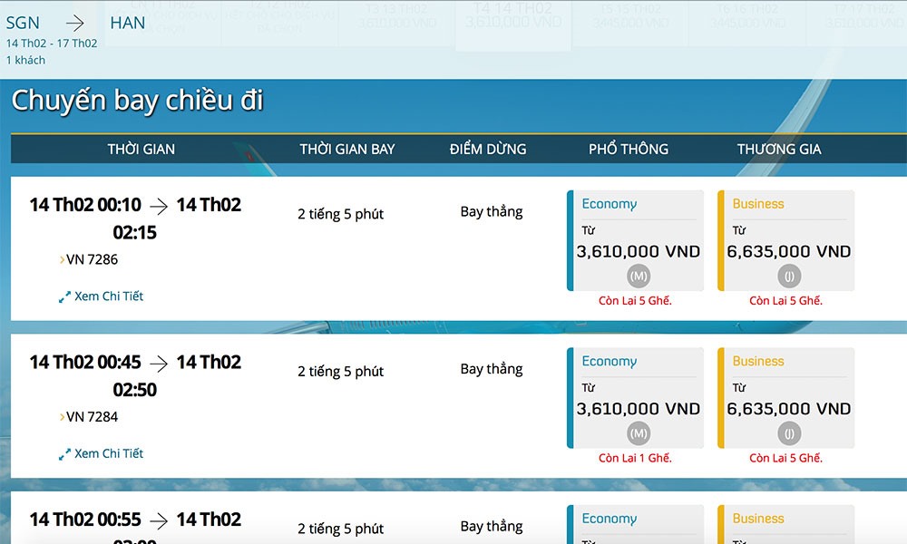Click the THỜI GIAN BAY column header

[x=347, y=150]
